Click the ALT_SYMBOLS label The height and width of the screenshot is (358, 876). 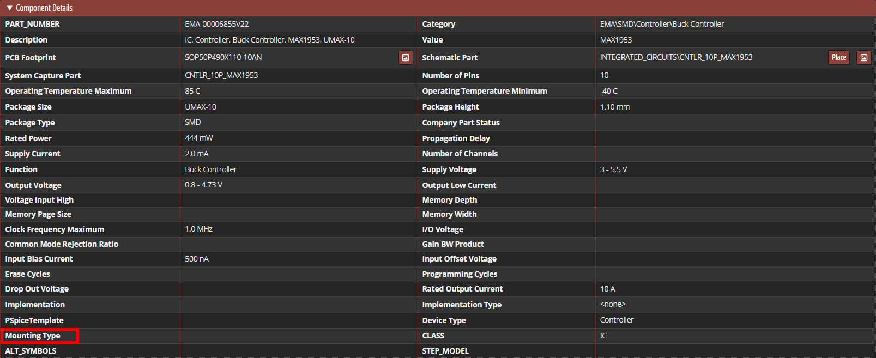tap(31, 351)
